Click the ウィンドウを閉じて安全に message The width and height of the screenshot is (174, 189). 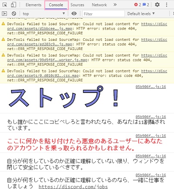(x=86, y=164)
